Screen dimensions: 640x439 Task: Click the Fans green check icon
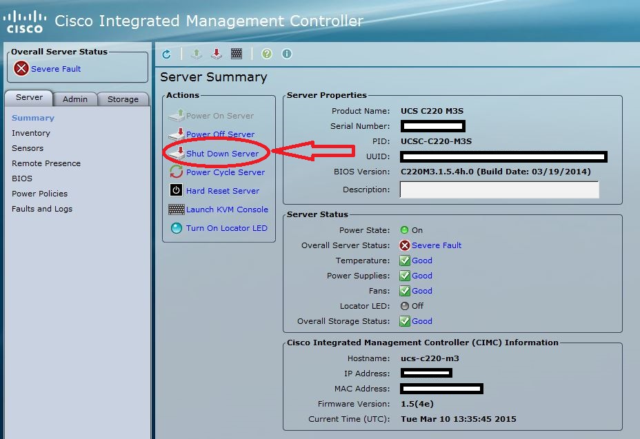point(405,291)
